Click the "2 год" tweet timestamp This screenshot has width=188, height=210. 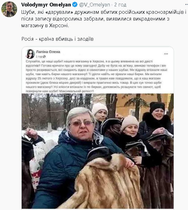[x=120, y=5]
